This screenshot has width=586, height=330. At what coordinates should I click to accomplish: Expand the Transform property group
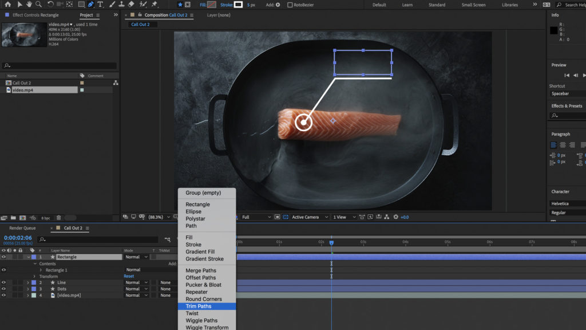tap(34, 276)
